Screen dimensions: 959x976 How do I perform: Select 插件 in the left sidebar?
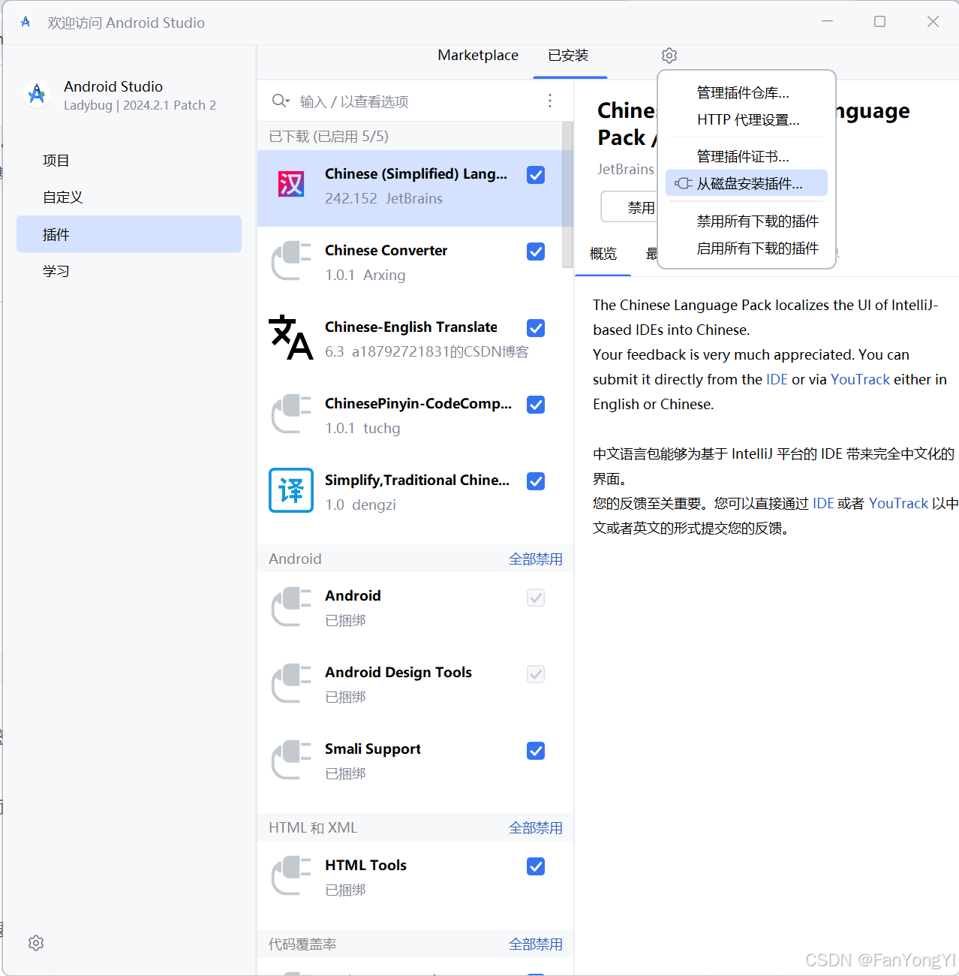(129, 234)
